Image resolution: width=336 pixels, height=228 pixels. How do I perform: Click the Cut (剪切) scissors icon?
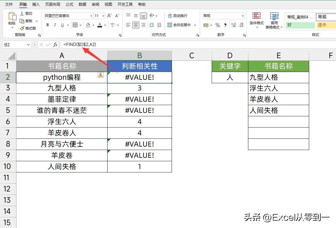22,13
